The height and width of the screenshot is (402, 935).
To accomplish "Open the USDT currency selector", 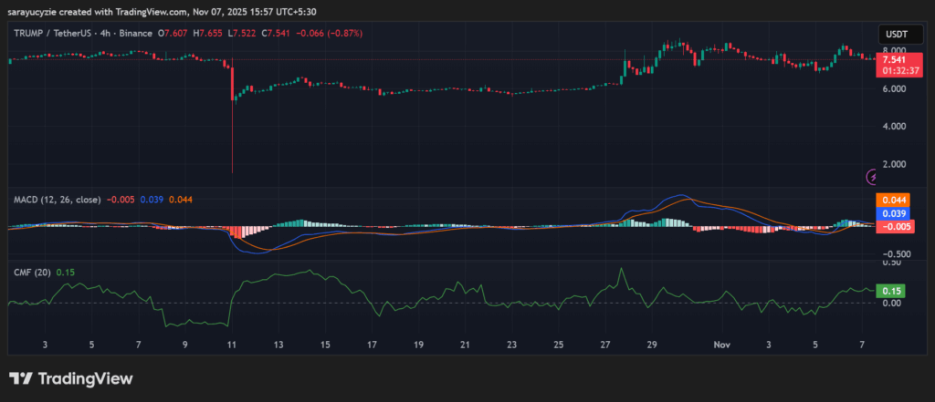I will tap(894, 34).
